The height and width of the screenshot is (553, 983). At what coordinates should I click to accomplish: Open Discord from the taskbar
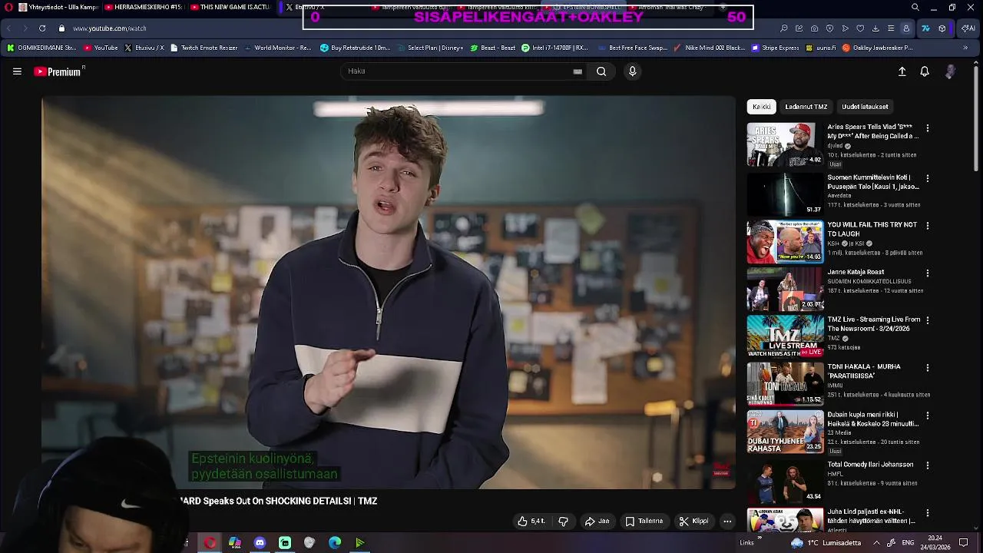[x=260, y=542]
